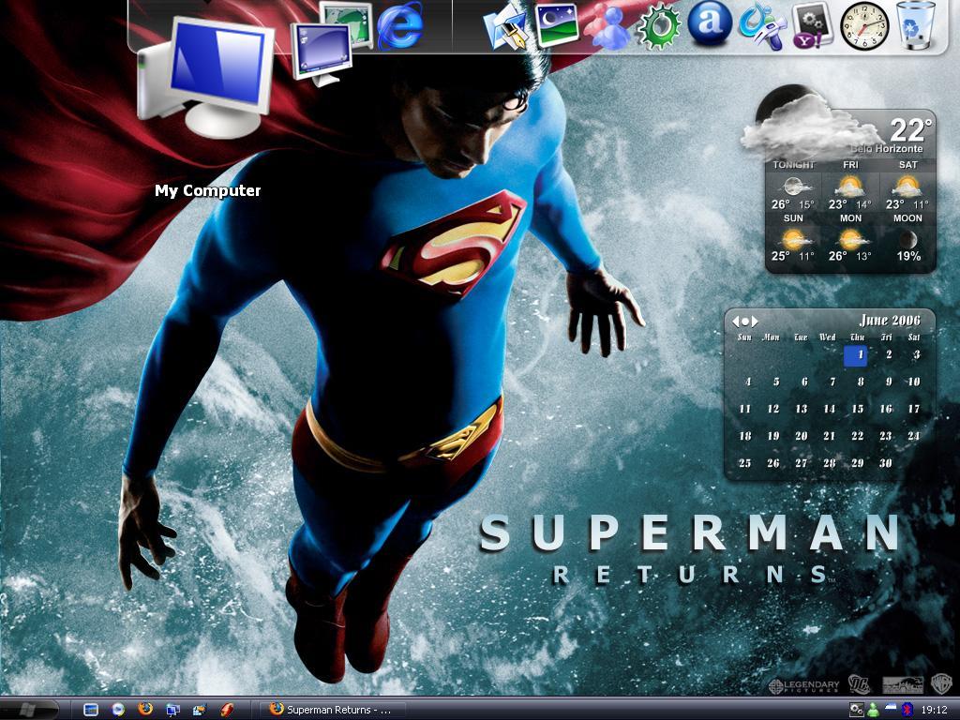Go to previous month in calendar widget

735,322
